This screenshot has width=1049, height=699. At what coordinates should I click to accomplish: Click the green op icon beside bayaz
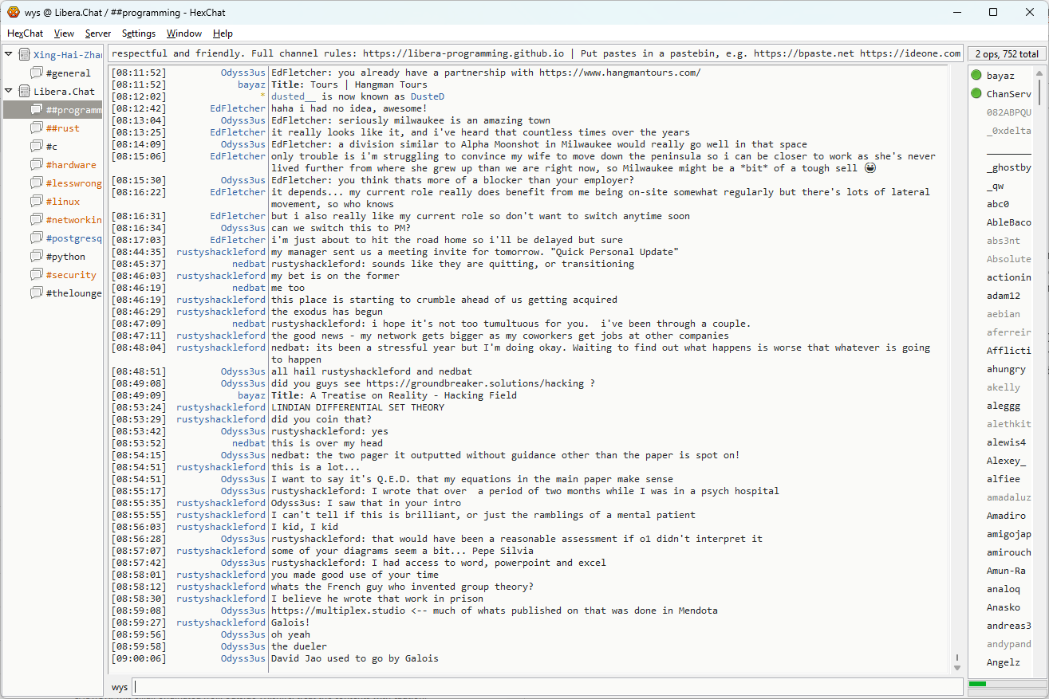976,76
